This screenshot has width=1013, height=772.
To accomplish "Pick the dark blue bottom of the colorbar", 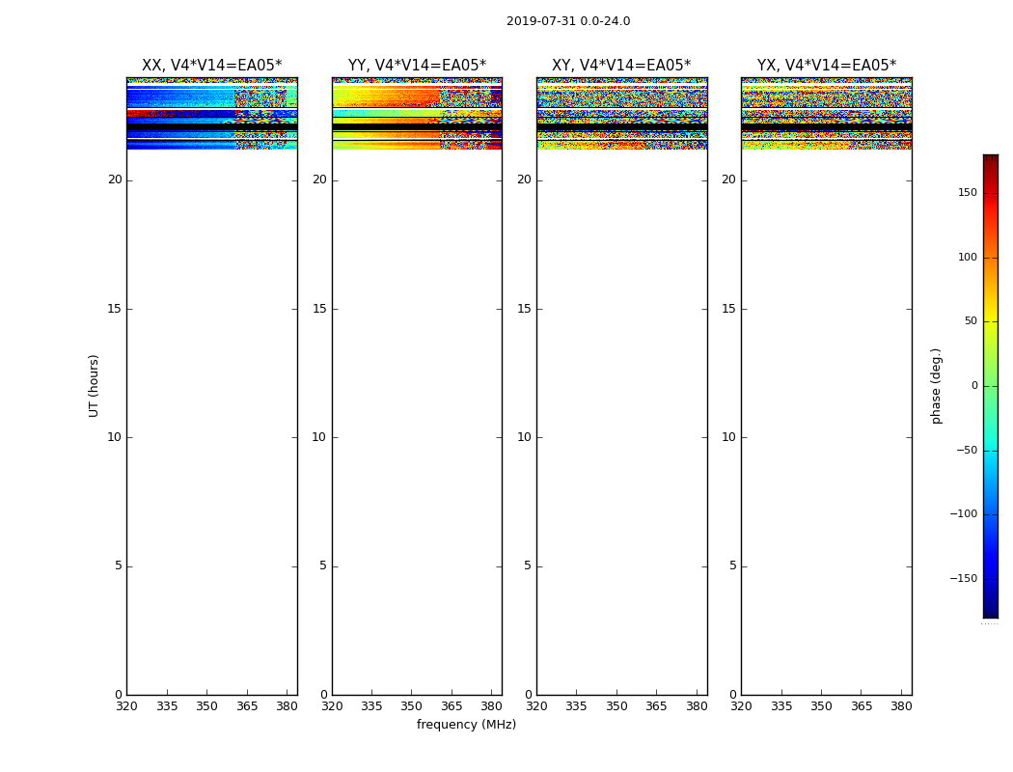I will [990, 611].
